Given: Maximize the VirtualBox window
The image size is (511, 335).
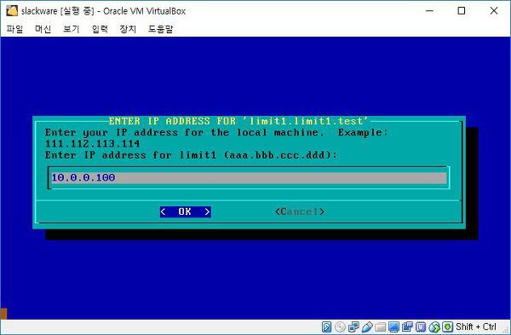Looking at the screenshot, I should [x=462, y=11].
